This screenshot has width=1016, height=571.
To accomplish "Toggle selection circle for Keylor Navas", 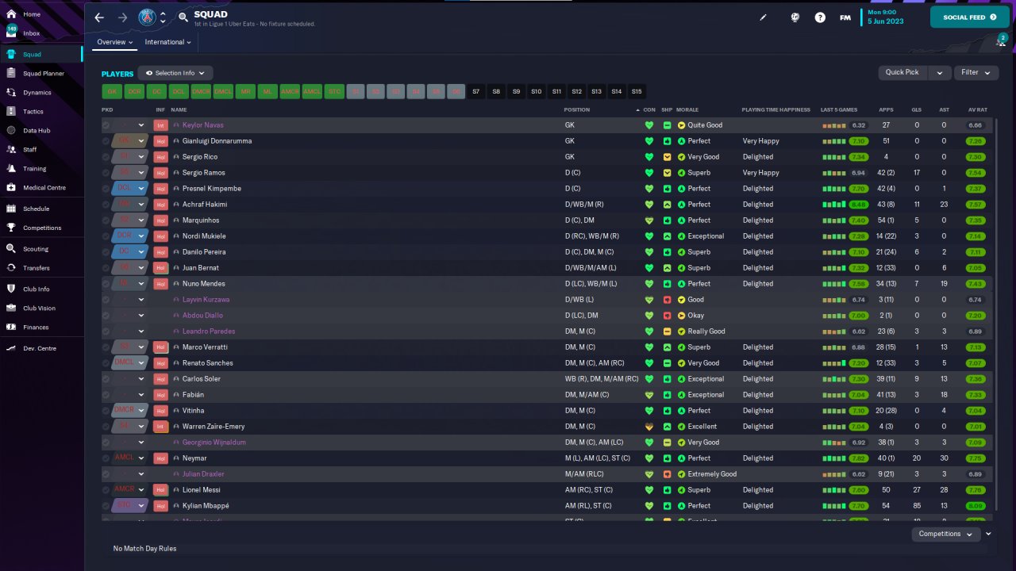I will click(106, 125).
